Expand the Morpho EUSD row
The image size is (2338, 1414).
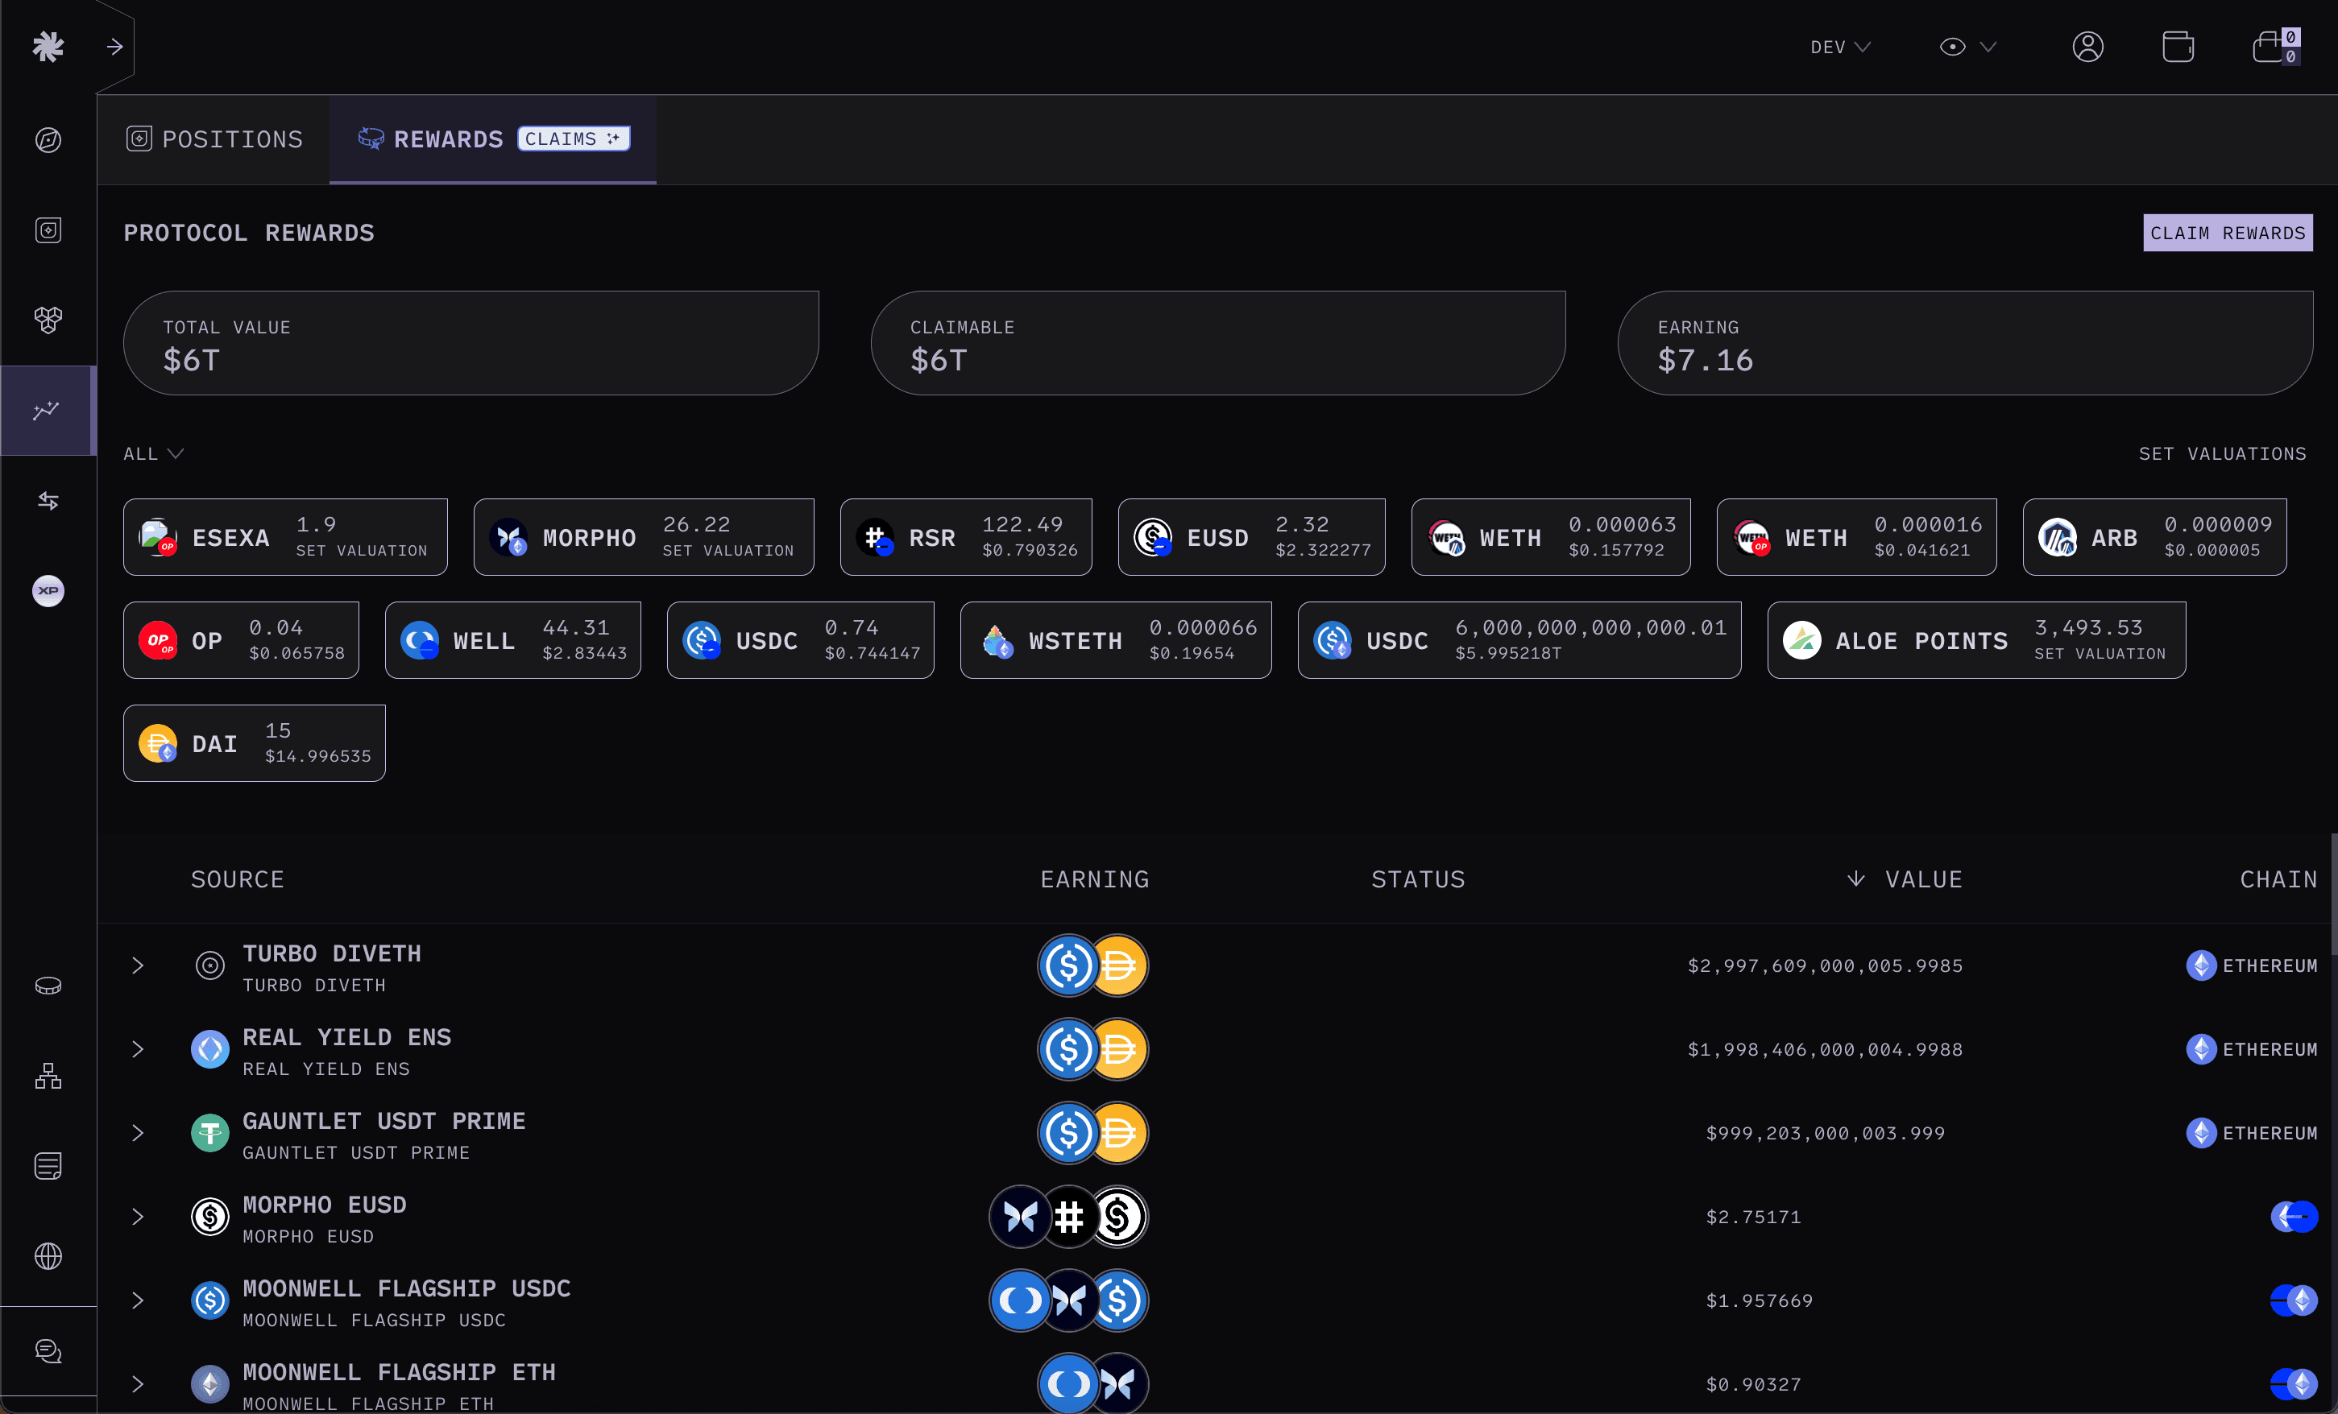138,1217
